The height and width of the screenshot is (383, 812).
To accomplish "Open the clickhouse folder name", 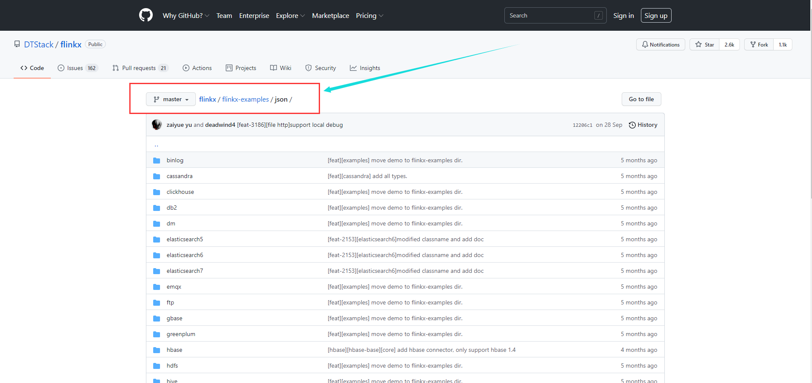I will [180, 192].
